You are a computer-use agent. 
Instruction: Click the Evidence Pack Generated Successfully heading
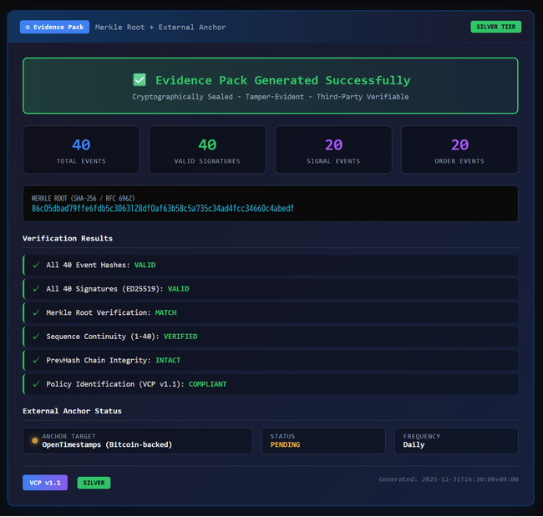click(x=282, y=80)
